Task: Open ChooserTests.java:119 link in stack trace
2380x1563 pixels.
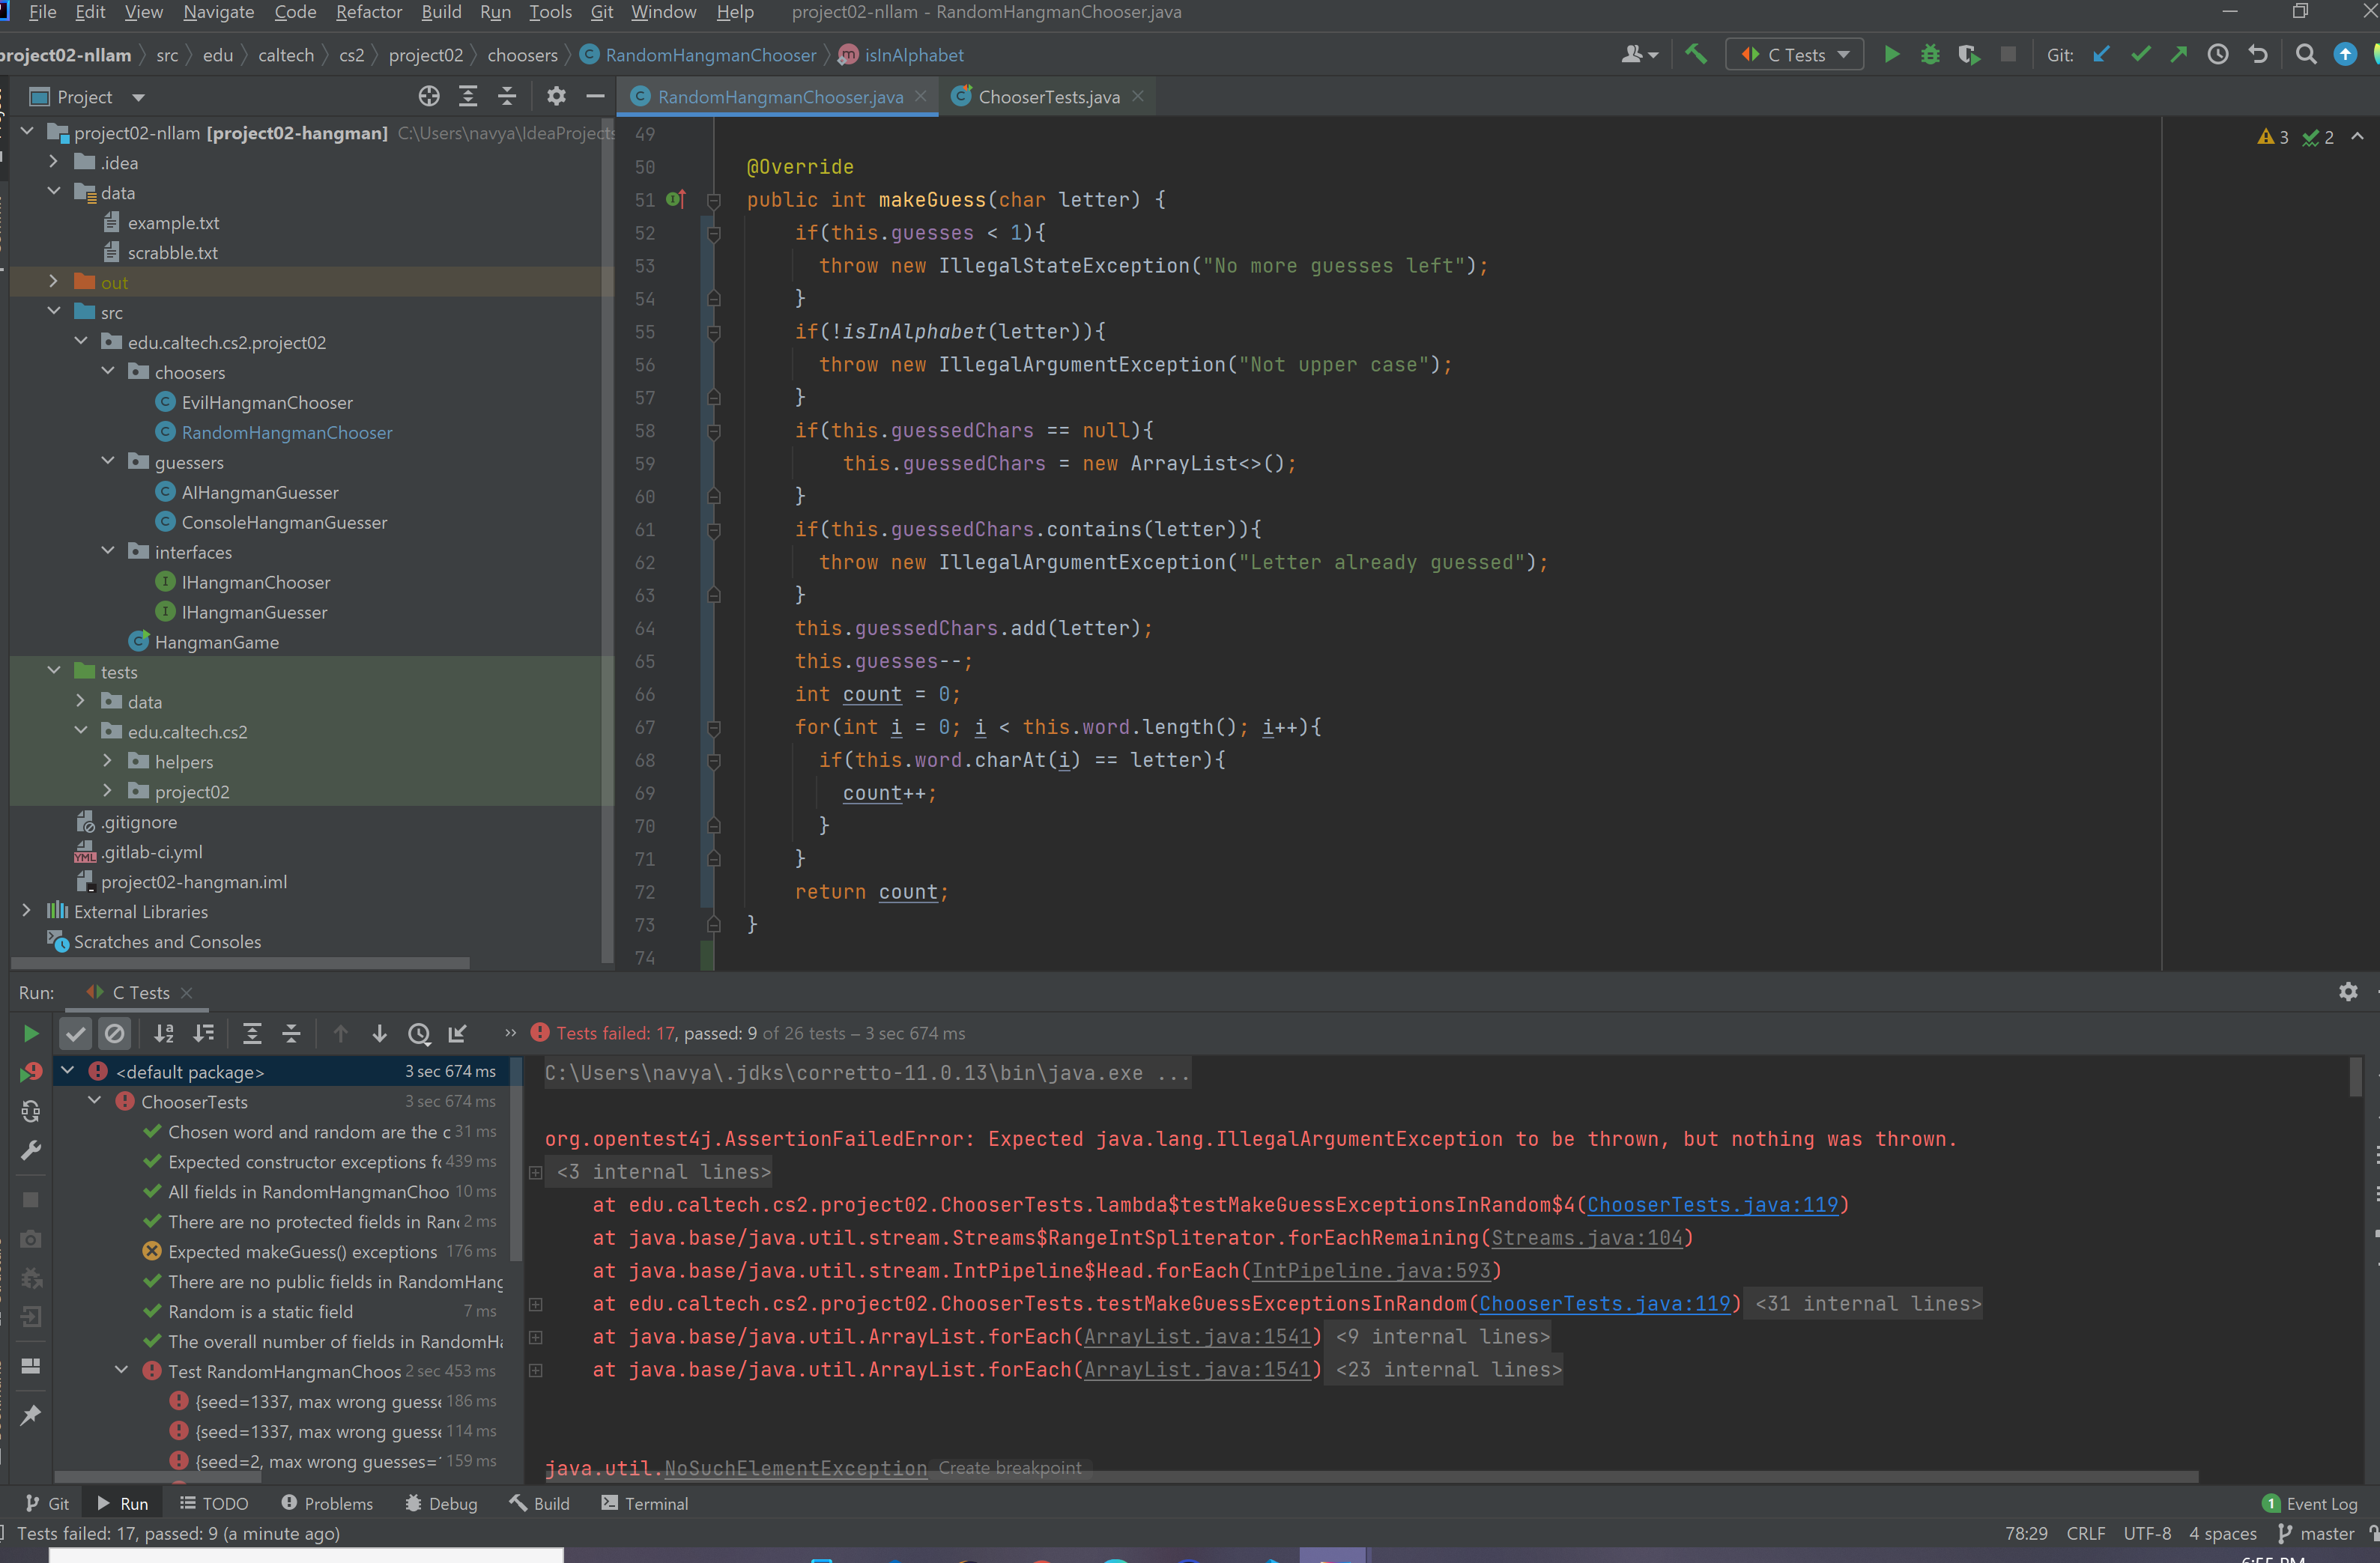Action: coord(1712,1205)
